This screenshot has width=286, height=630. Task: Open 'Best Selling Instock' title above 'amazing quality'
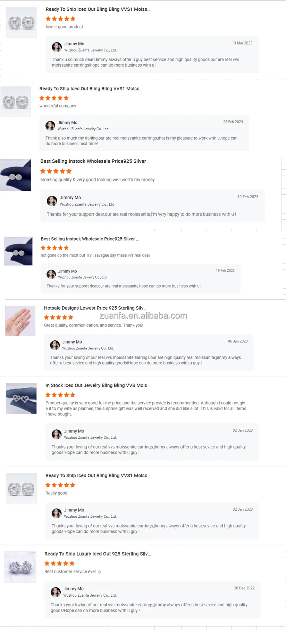pos(95,161)
